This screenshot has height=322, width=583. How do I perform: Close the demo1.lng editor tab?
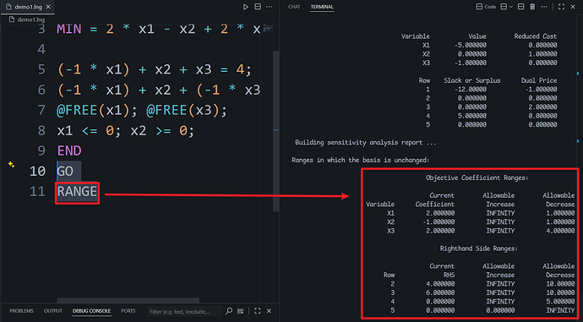[x=48, y=7]
